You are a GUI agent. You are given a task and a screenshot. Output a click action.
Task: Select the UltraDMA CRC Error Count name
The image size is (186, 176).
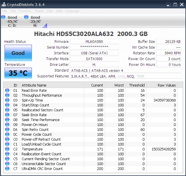[x=42, y=169]
